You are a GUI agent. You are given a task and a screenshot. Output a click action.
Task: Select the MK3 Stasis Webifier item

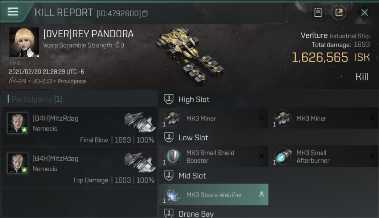[214, 194]
